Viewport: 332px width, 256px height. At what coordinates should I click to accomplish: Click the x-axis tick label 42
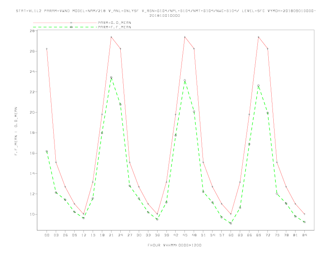(x=176, y=235)
